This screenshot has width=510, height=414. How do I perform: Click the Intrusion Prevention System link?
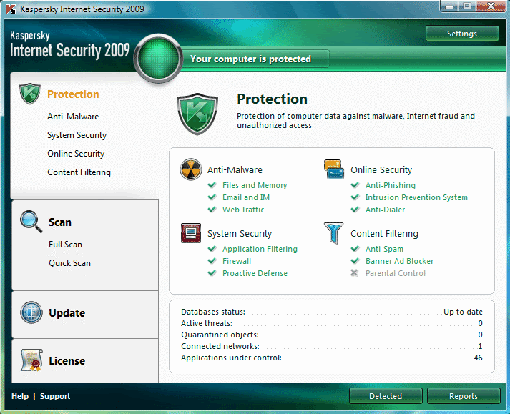[x=416, y=197]
